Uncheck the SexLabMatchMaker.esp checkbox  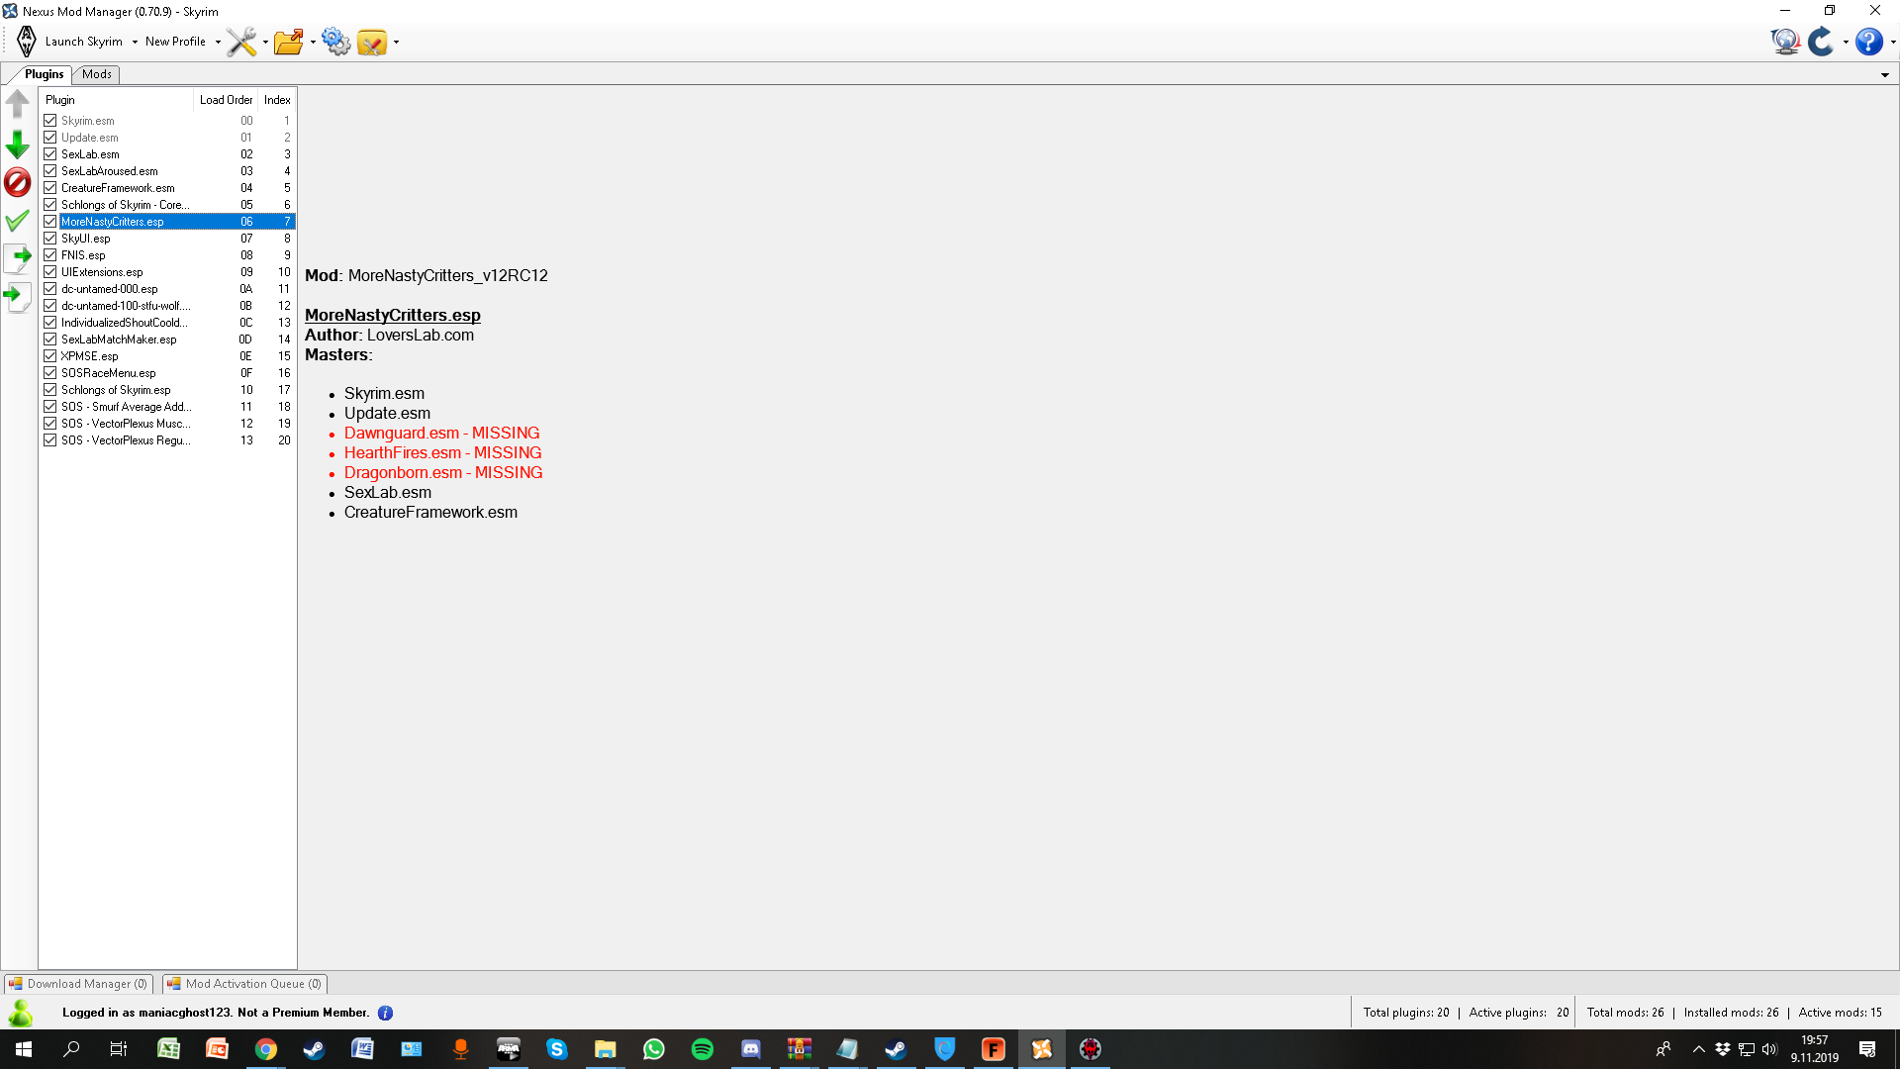click(50, 340)
